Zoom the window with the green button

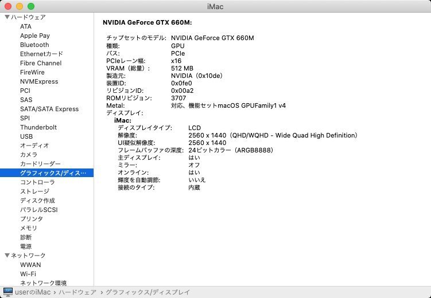[31, 6]
